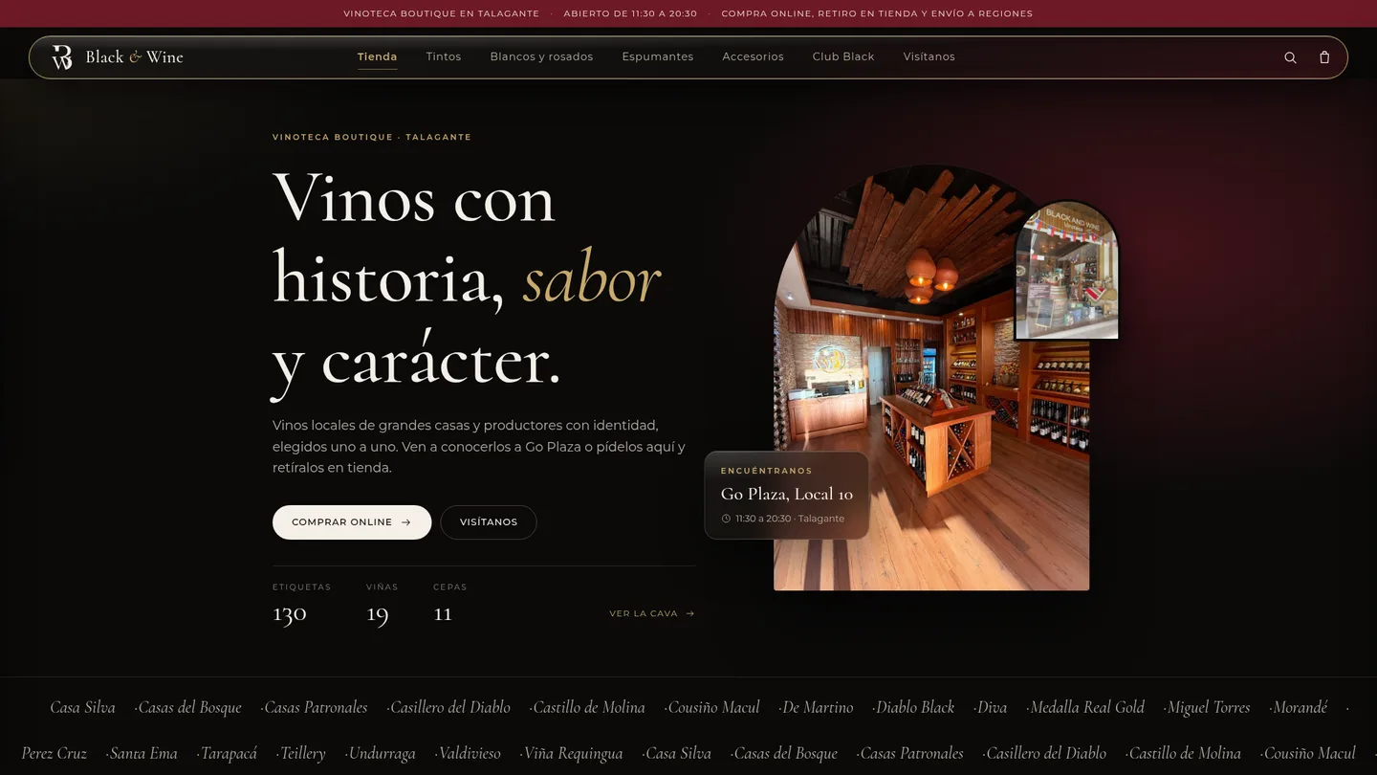Click the 19 Viñas statistic
This screenshot has width=1377, height=775.
coord(382,604)
